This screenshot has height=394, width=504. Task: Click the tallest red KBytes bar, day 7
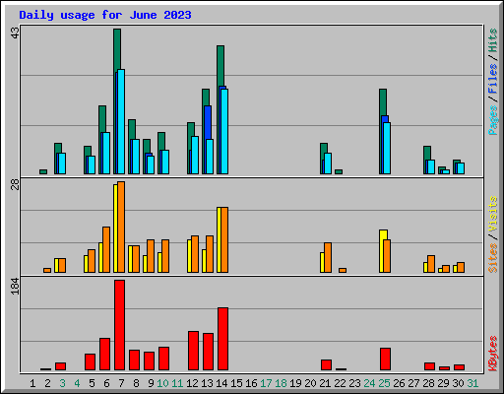tap(119, 325)
